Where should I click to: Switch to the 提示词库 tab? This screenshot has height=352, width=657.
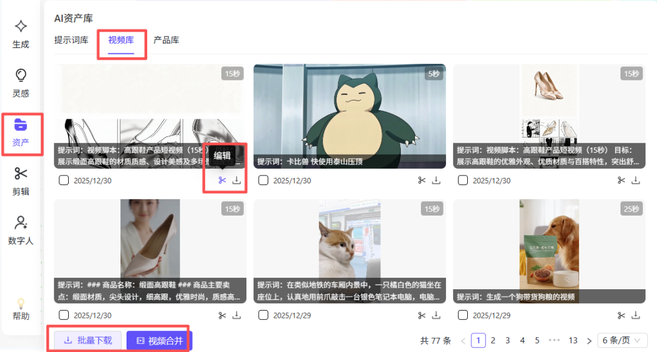pos(71,40)
